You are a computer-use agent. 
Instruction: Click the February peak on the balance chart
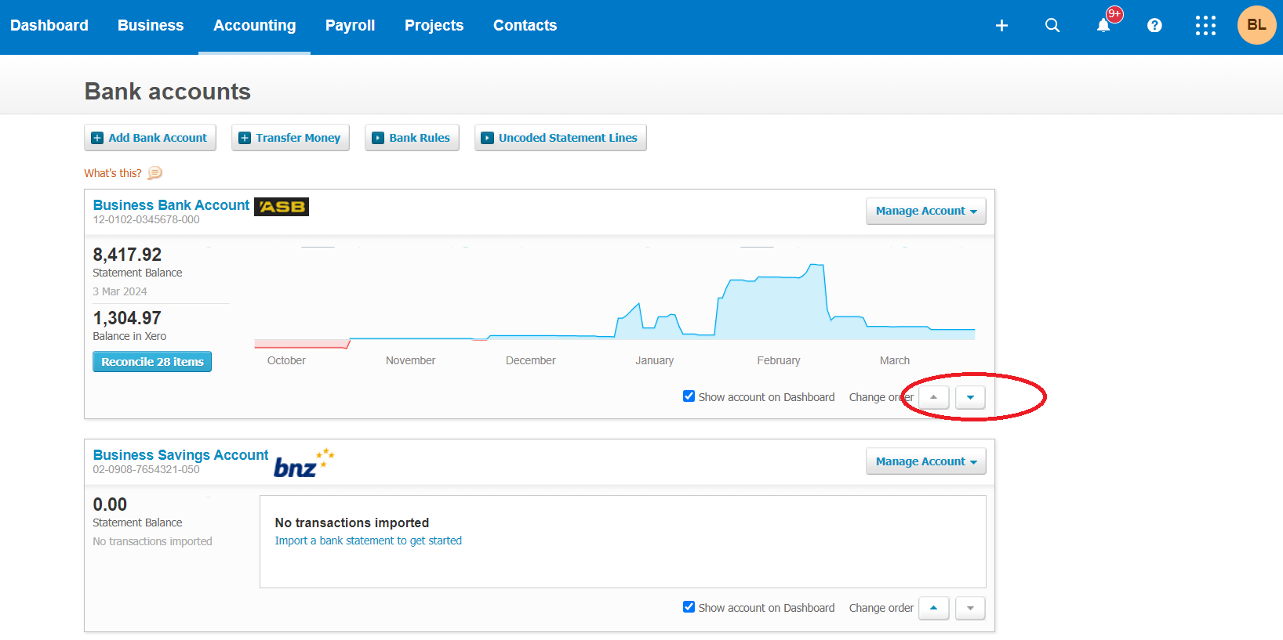point(816,266)
